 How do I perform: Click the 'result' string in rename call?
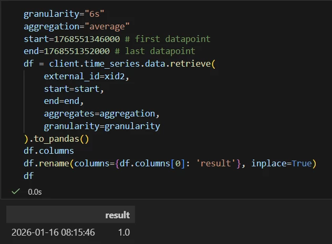coord(217,164)
